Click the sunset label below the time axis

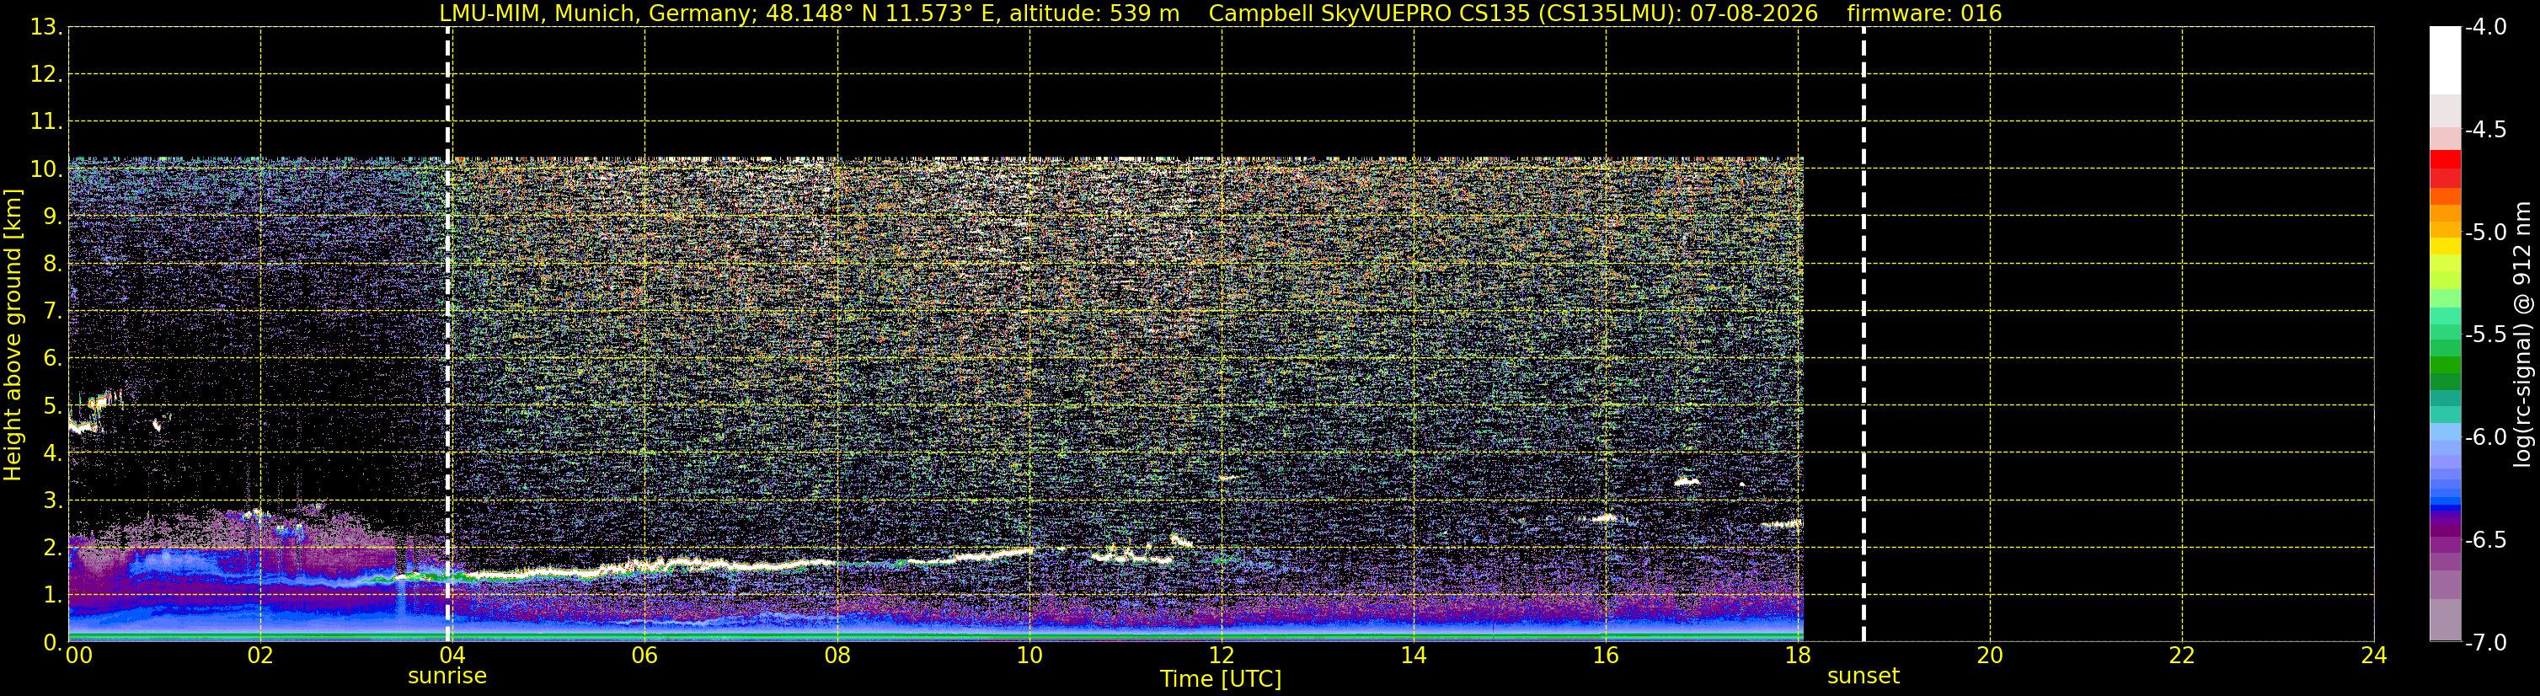(1863, 677)
